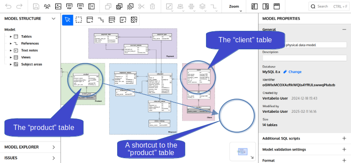
Task: Pick the Add new subject area tool
Action: [x=134, y=20]
